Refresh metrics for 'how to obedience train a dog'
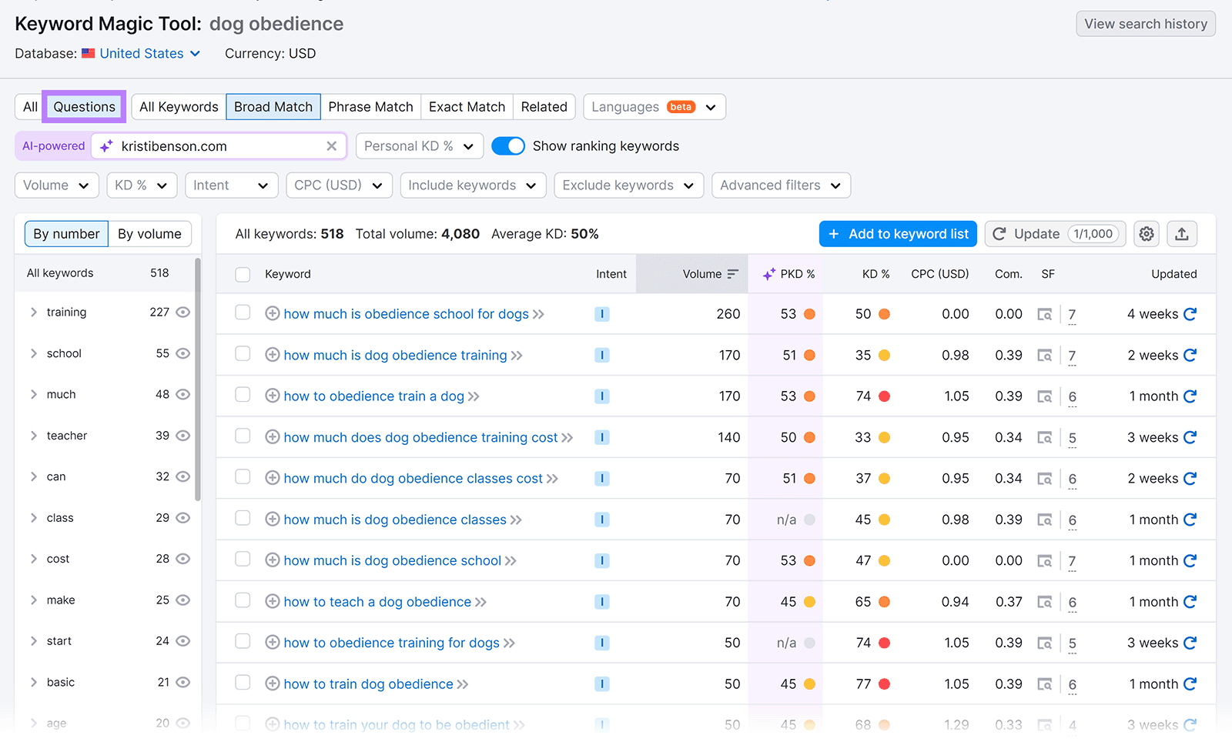Screen dimensions: 1232x742 pyautogui.click(x=1190, y=396)
